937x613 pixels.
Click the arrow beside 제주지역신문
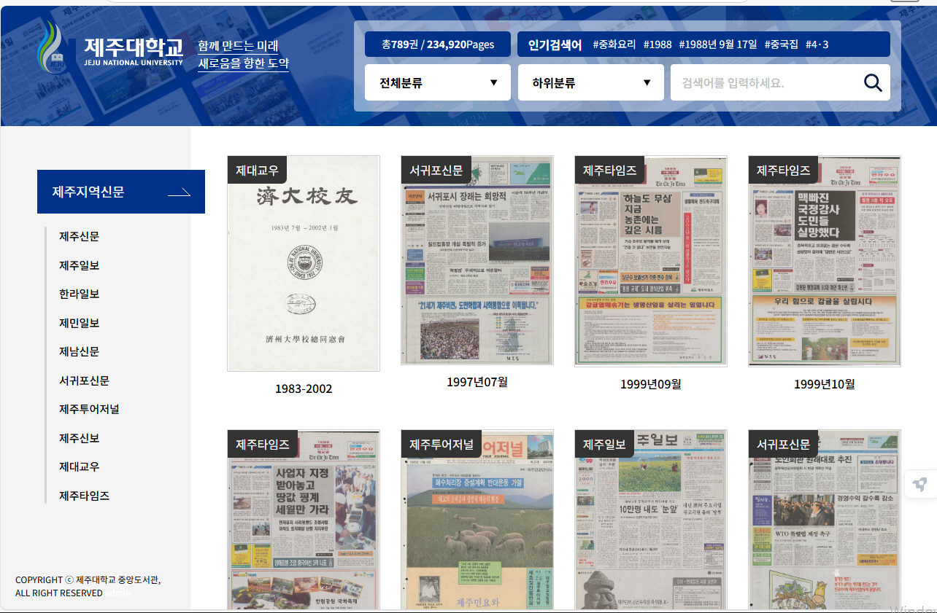(x=179, y=192)
